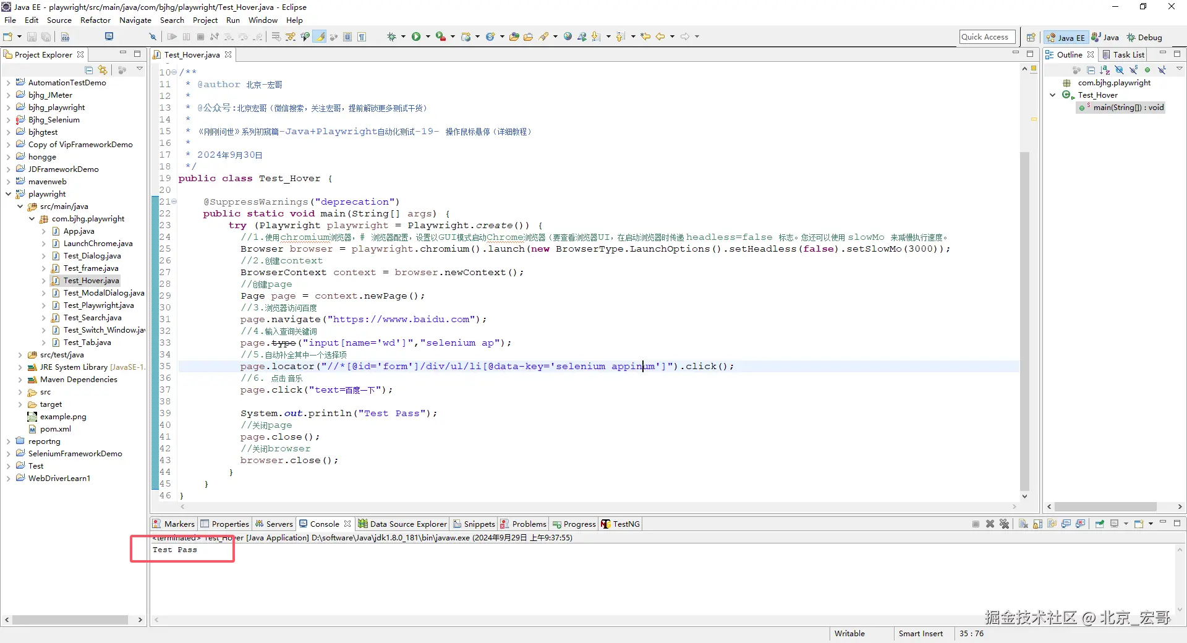Screen dimensions: 1187x643
Task: Close the Test_Hover.java editor tab
Action: [228, 54]
